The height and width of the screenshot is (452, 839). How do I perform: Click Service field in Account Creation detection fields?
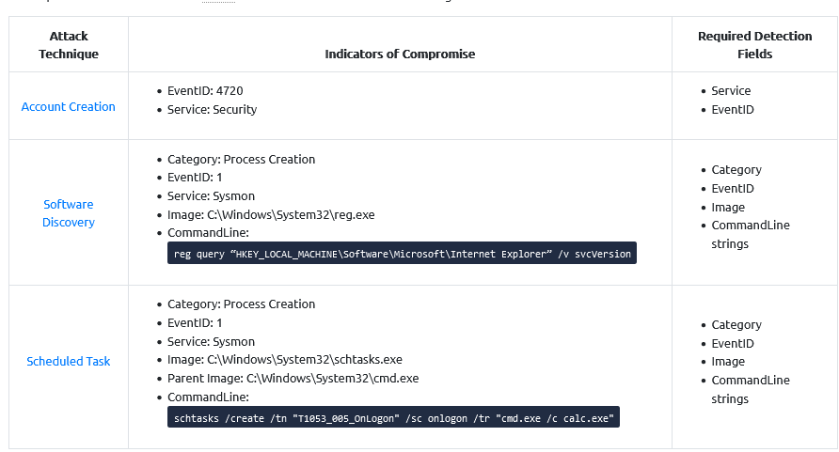click(731, 91)
